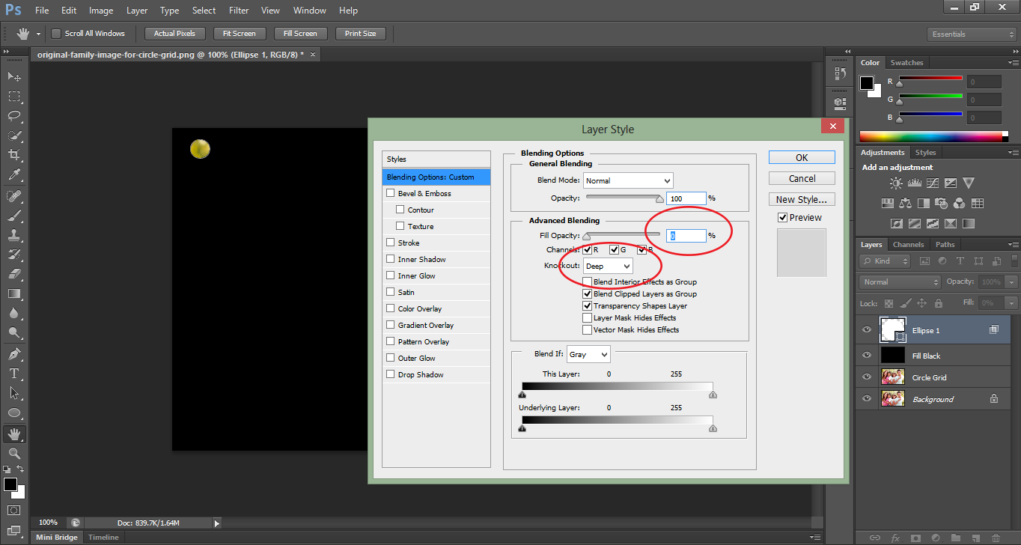Select the Hand tool
The image size is (1021, 545).
click(x=13, y=433)
